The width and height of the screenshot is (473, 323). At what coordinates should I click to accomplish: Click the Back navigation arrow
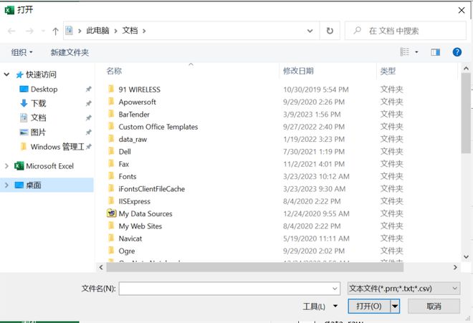tap(11, 31)
